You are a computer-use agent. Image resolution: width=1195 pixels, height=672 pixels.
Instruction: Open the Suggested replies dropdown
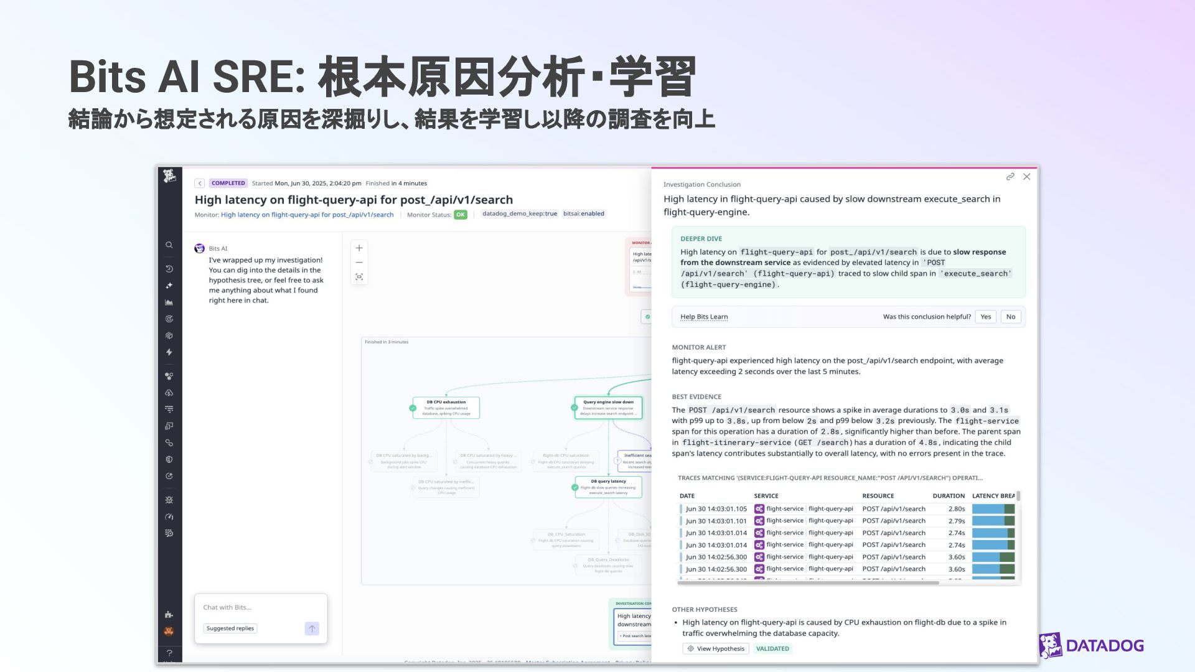pos(230,628)
